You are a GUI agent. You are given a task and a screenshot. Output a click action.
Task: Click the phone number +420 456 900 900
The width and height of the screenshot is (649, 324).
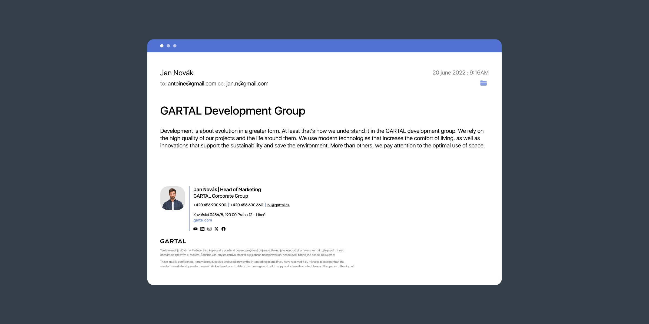point(210,205)
